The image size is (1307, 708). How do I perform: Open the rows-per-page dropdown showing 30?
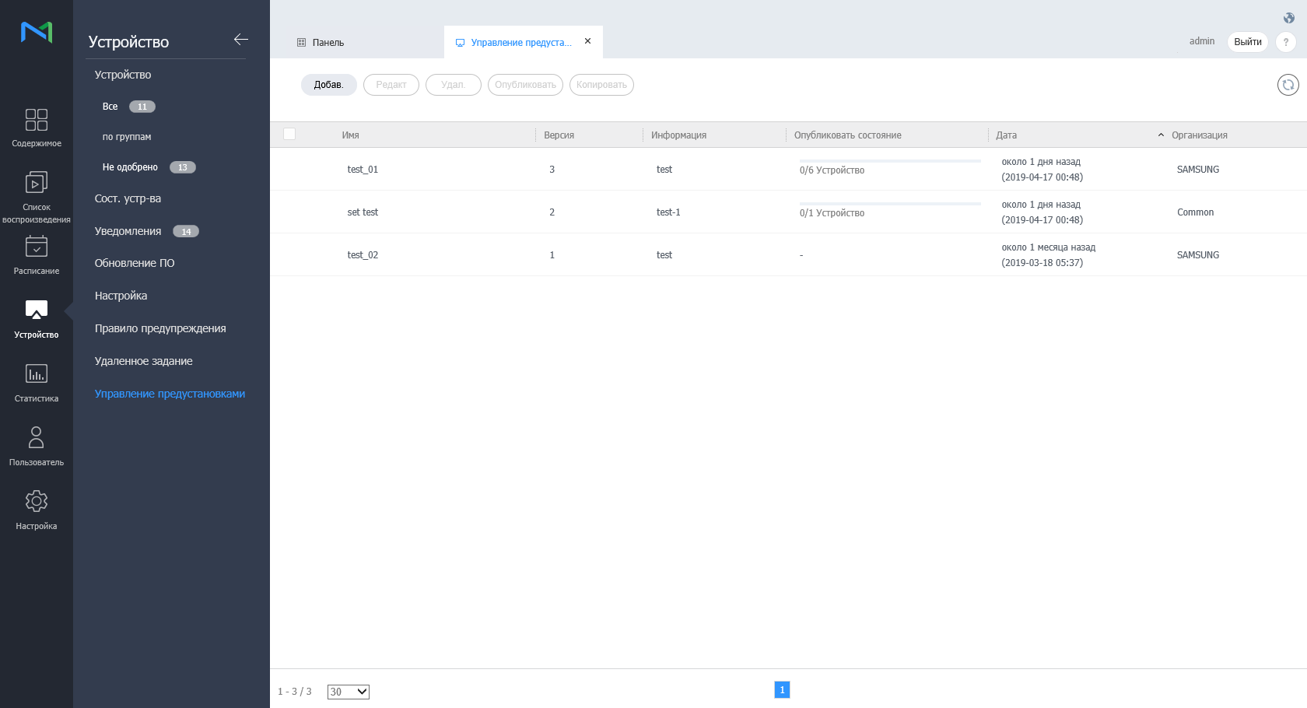click(x=348, y=692)
